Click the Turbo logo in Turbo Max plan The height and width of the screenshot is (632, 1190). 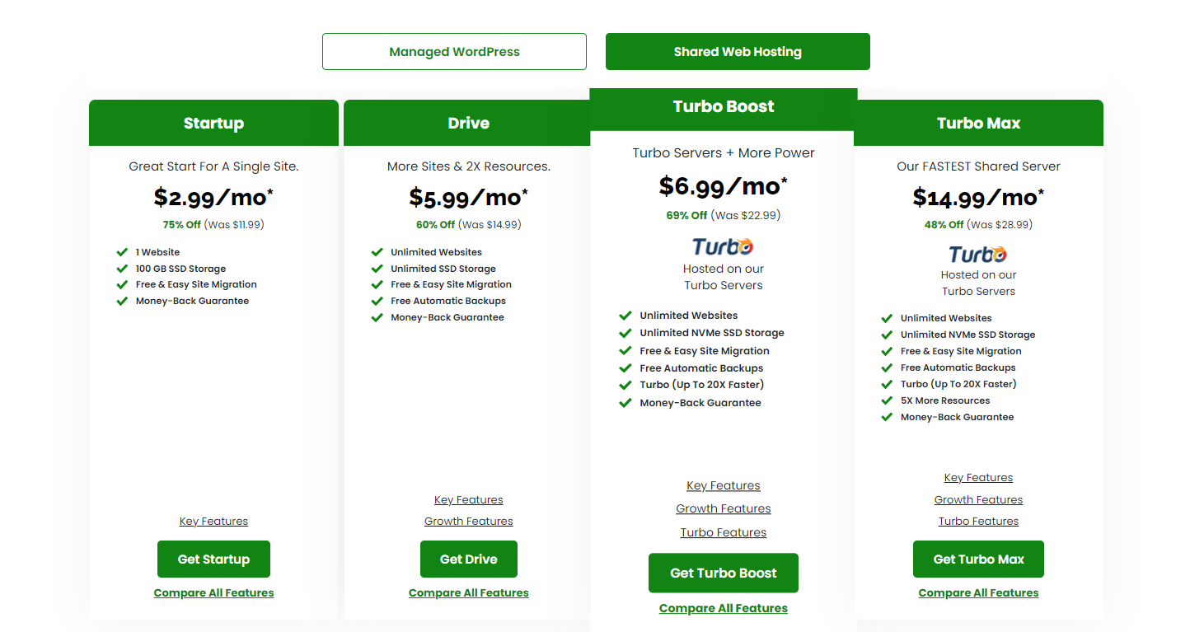click(978, 254)
